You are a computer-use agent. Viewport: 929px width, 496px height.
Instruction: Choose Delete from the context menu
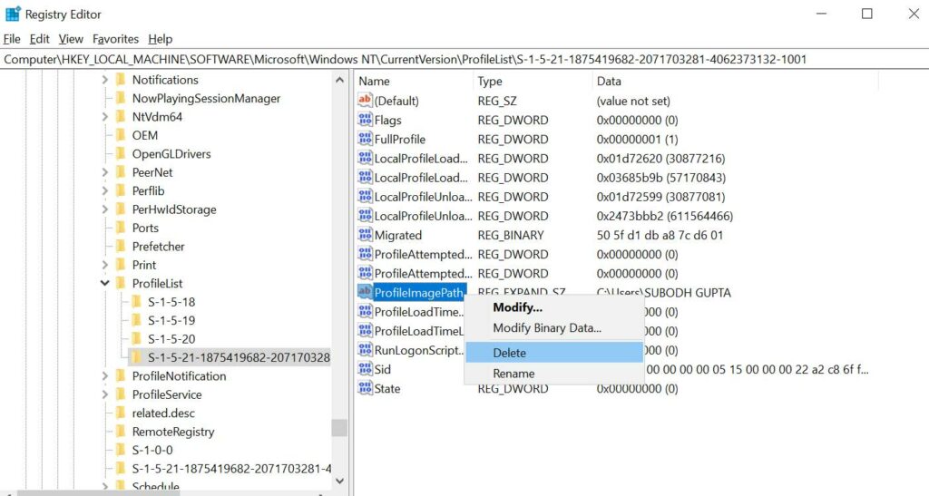(x=554, y=353)
